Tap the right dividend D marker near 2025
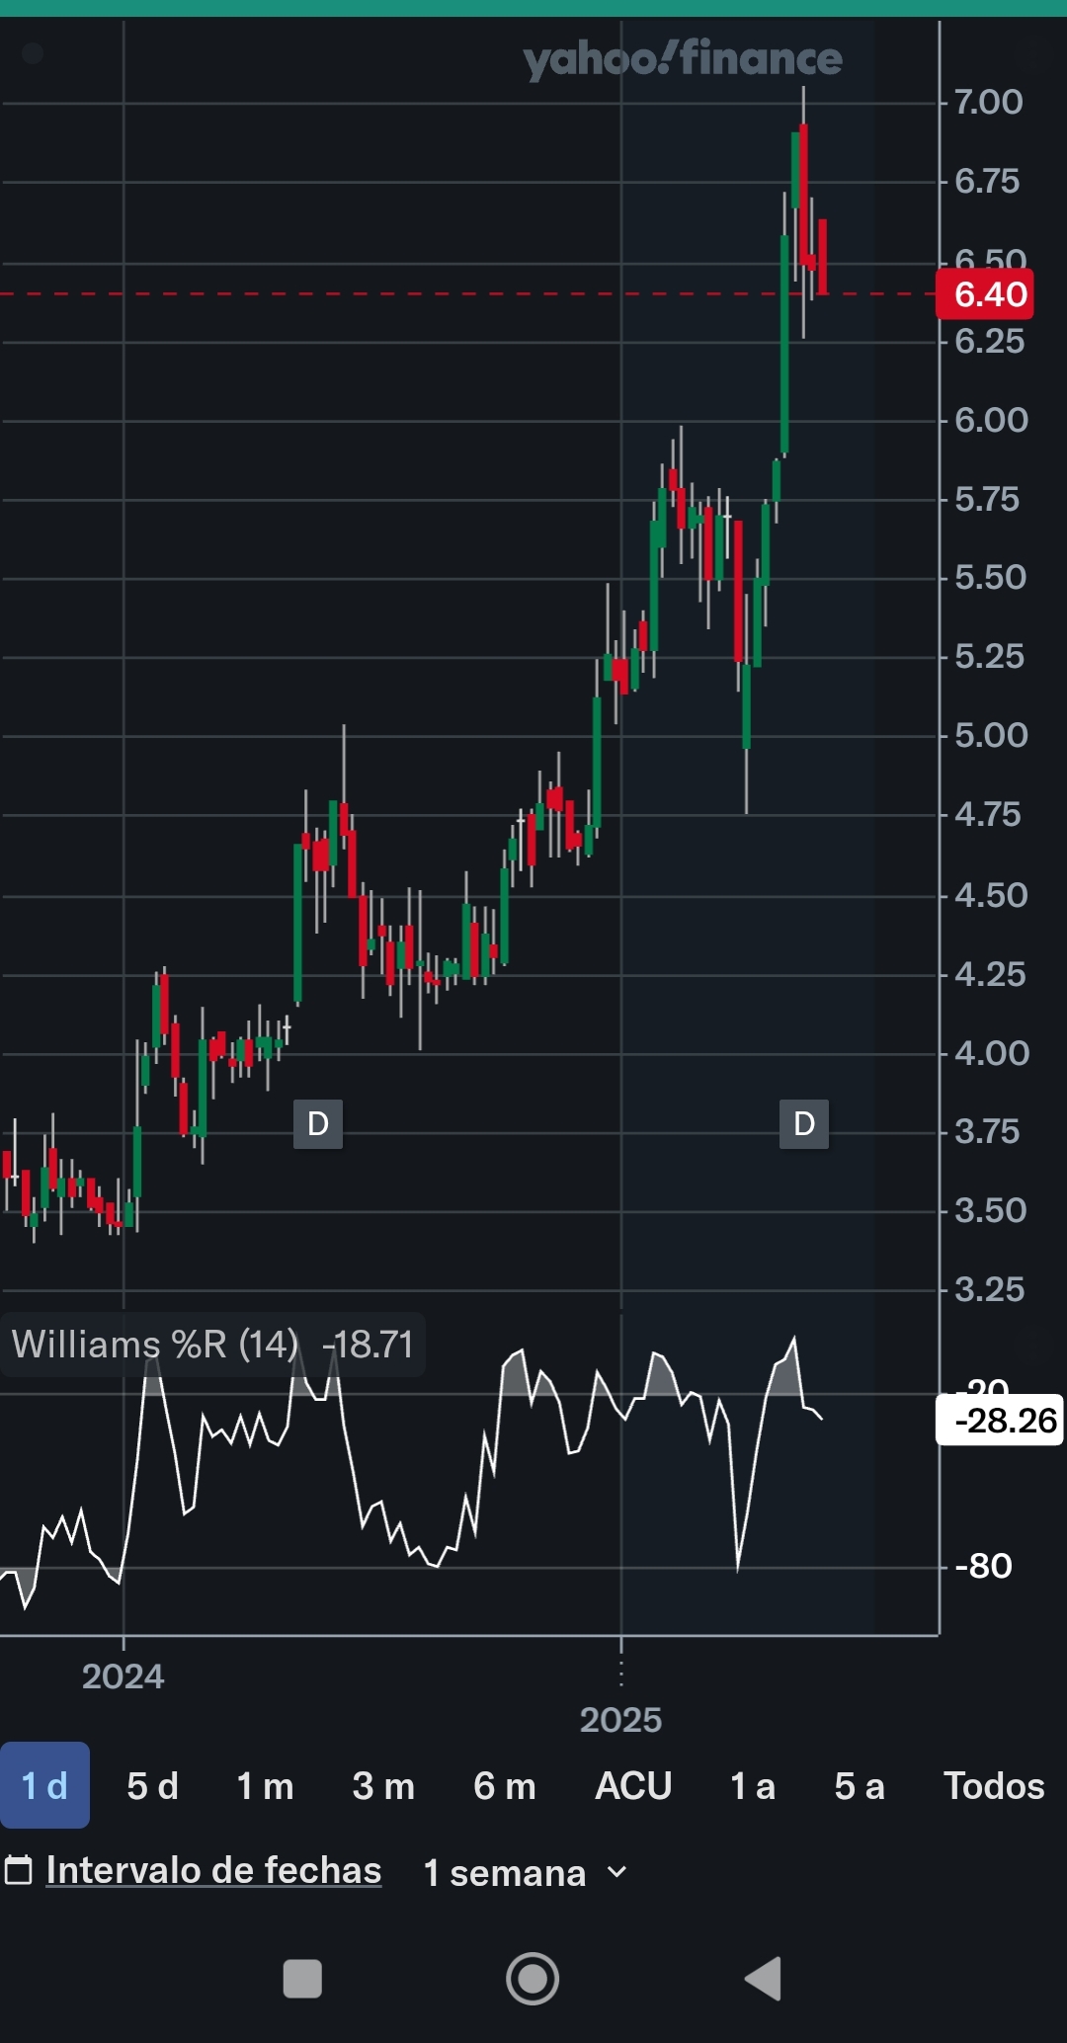The height and width of the screenshot is (2043, 1067). pyautogui.click(x=804, y=1124)
